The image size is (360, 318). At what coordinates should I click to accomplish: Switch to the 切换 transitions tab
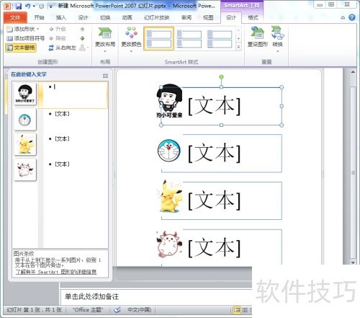tap(105, 17)
